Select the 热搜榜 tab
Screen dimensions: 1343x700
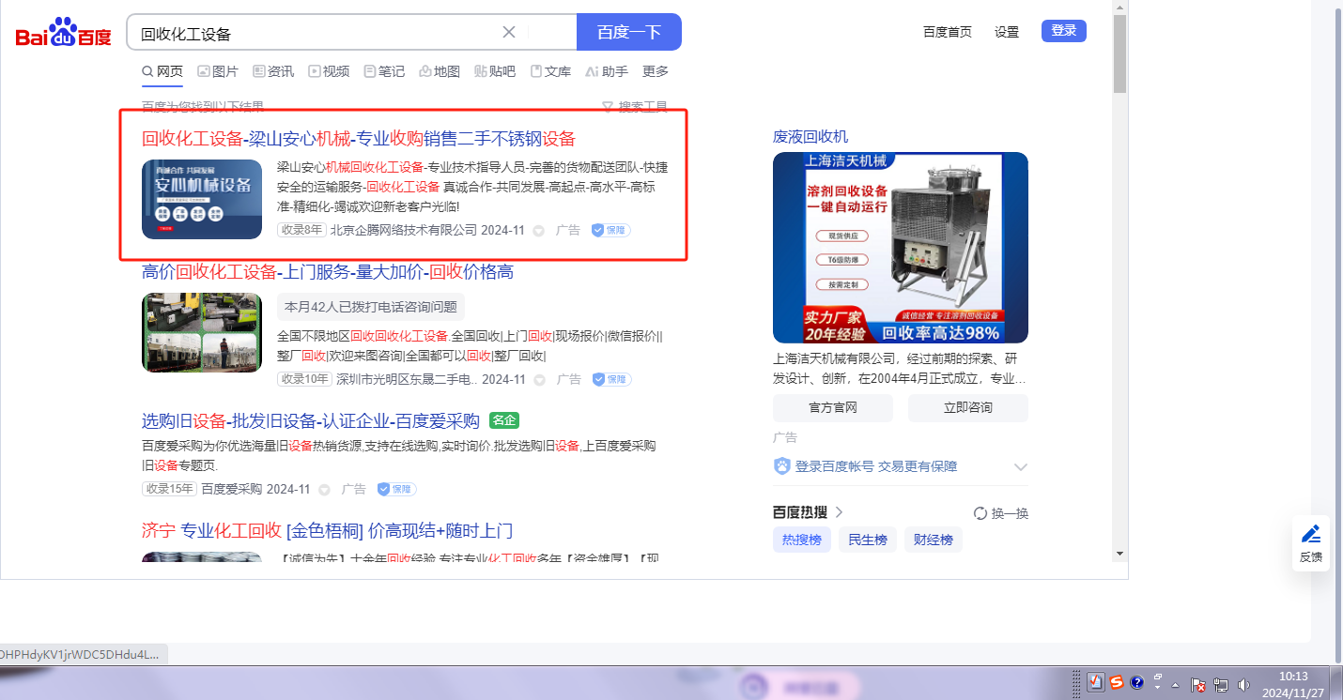point(802,540)
